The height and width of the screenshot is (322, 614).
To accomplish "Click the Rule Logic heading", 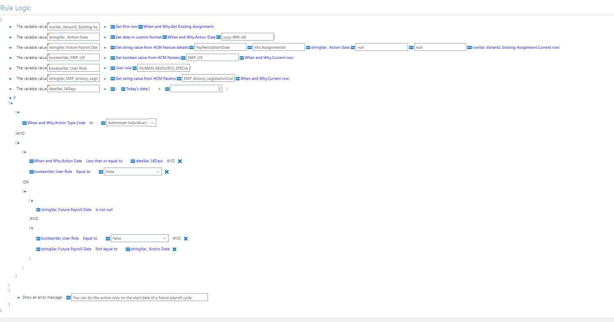I will coord(16,8).
